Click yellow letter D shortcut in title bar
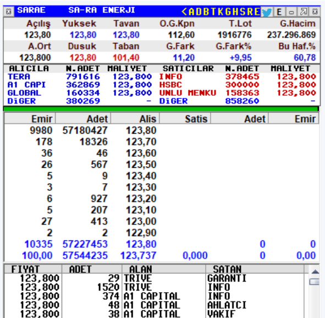 tap(199, 12)
